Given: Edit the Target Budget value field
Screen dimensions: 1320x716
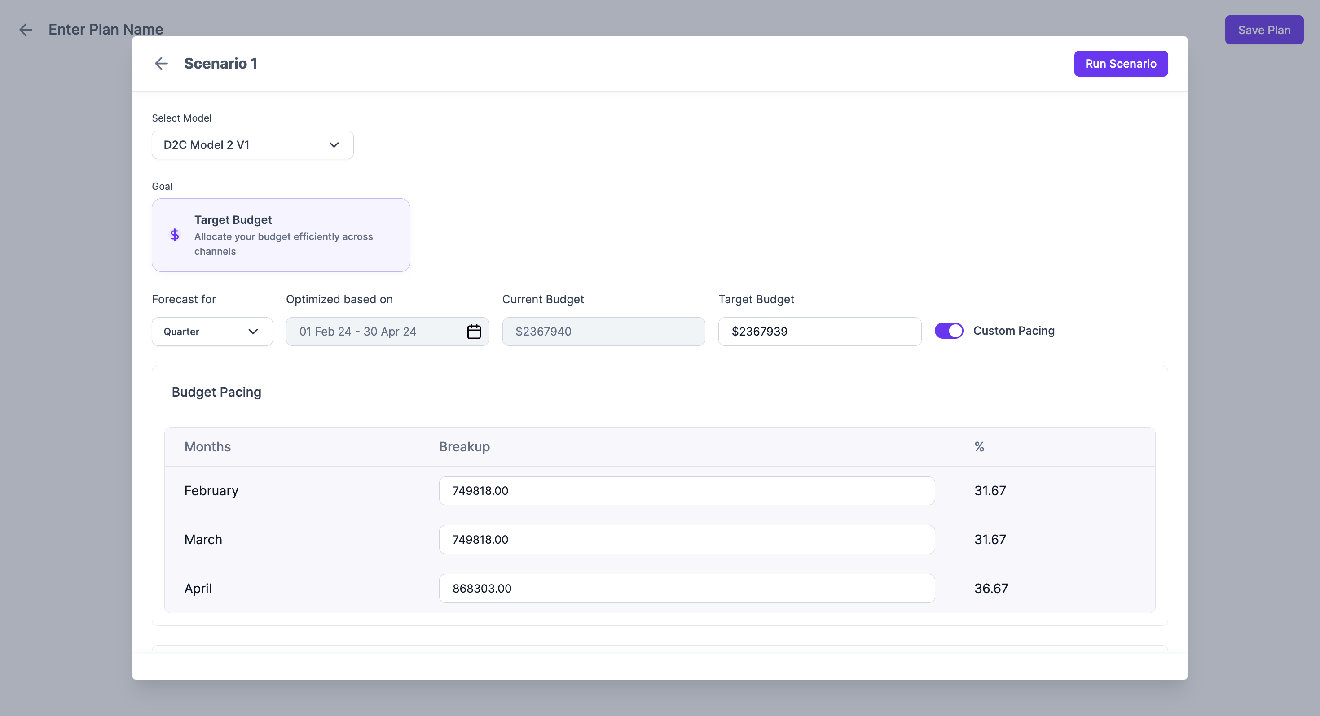Looking at the screenshot, I should click(819, 332).
